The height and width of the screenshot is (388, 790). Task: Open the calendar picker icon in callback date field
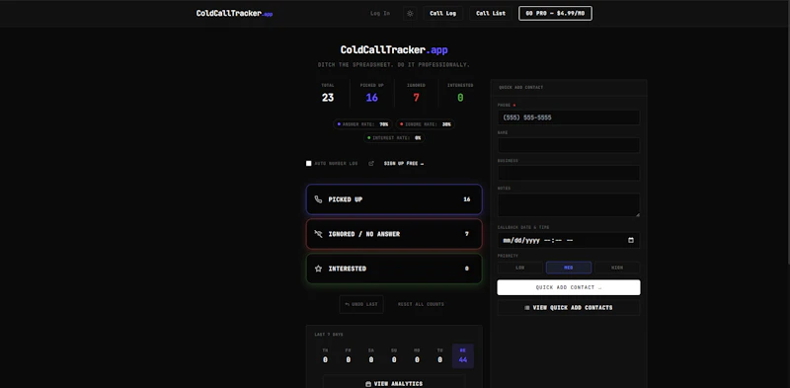point(631,240)
